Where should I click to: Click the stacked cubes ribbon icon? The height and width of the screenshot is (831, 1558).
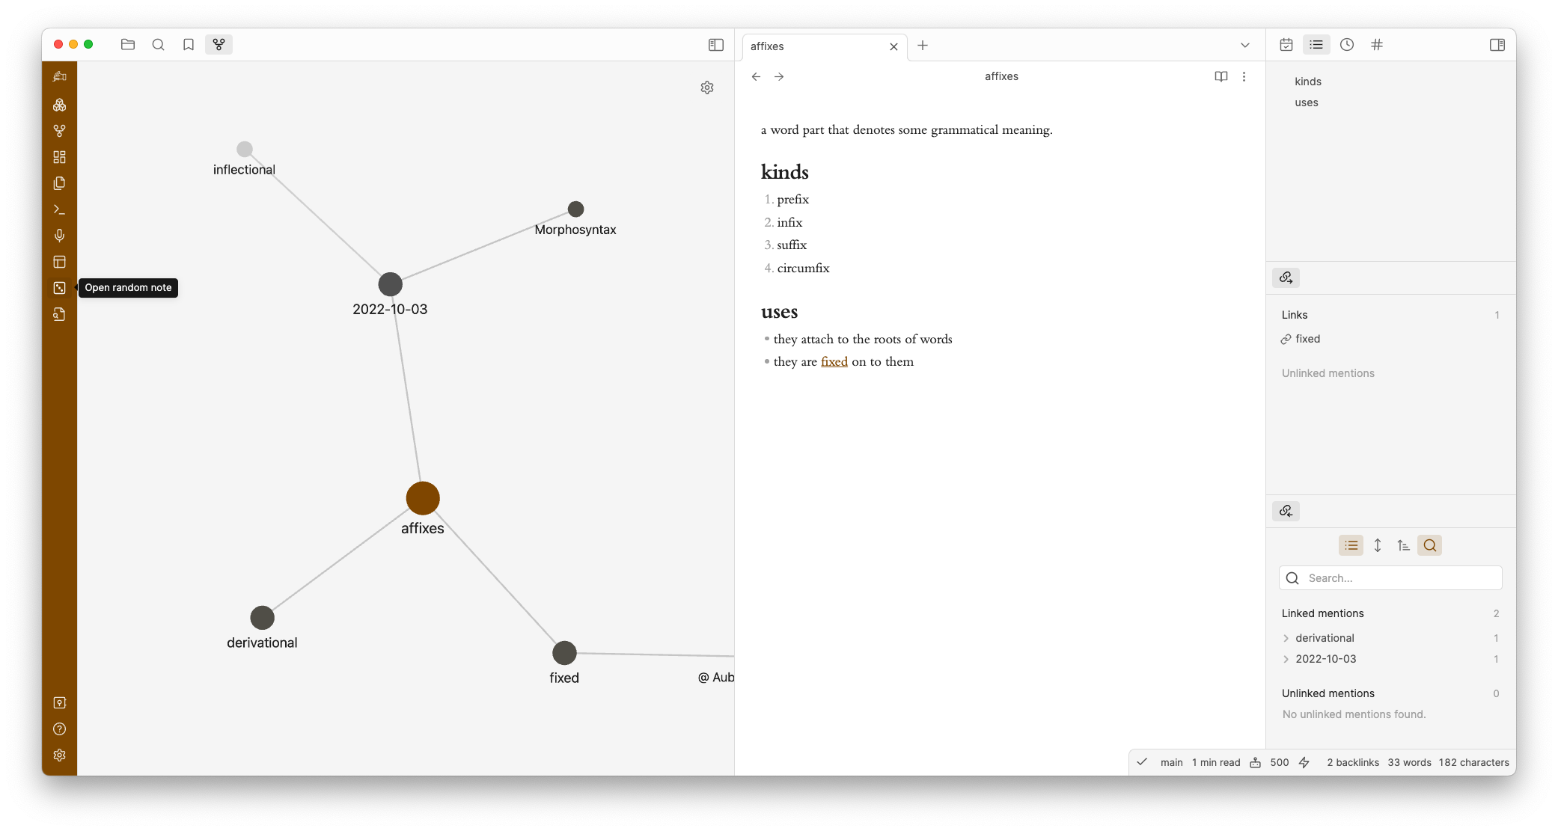[x=60, y=105]
